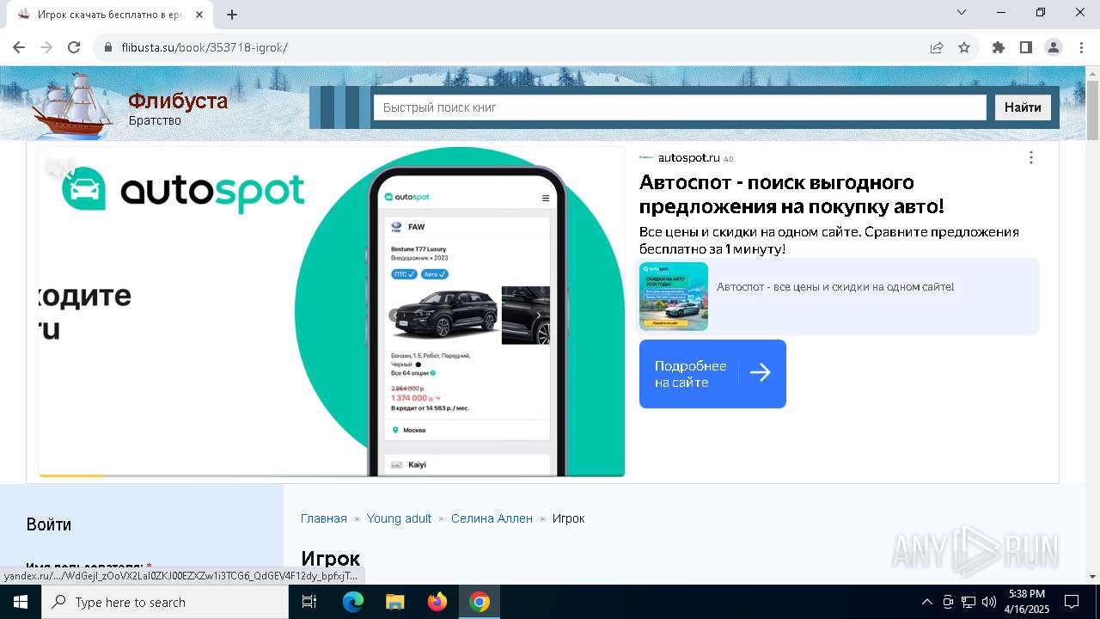
Task: Click the taskbar search box
Action: pos(165,602)
